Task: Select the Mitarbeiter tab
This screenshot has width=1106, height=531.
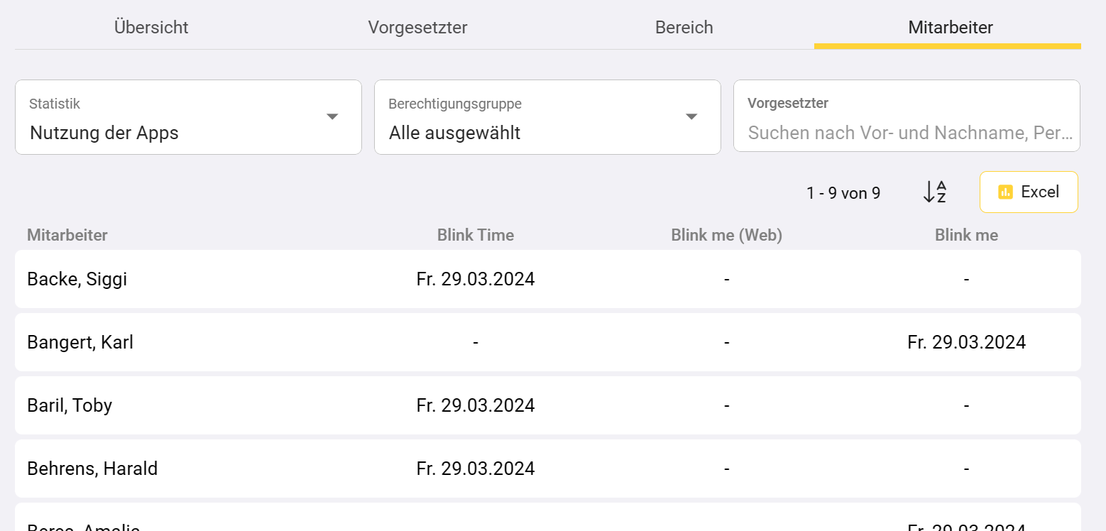Action: tap(950, 28)
